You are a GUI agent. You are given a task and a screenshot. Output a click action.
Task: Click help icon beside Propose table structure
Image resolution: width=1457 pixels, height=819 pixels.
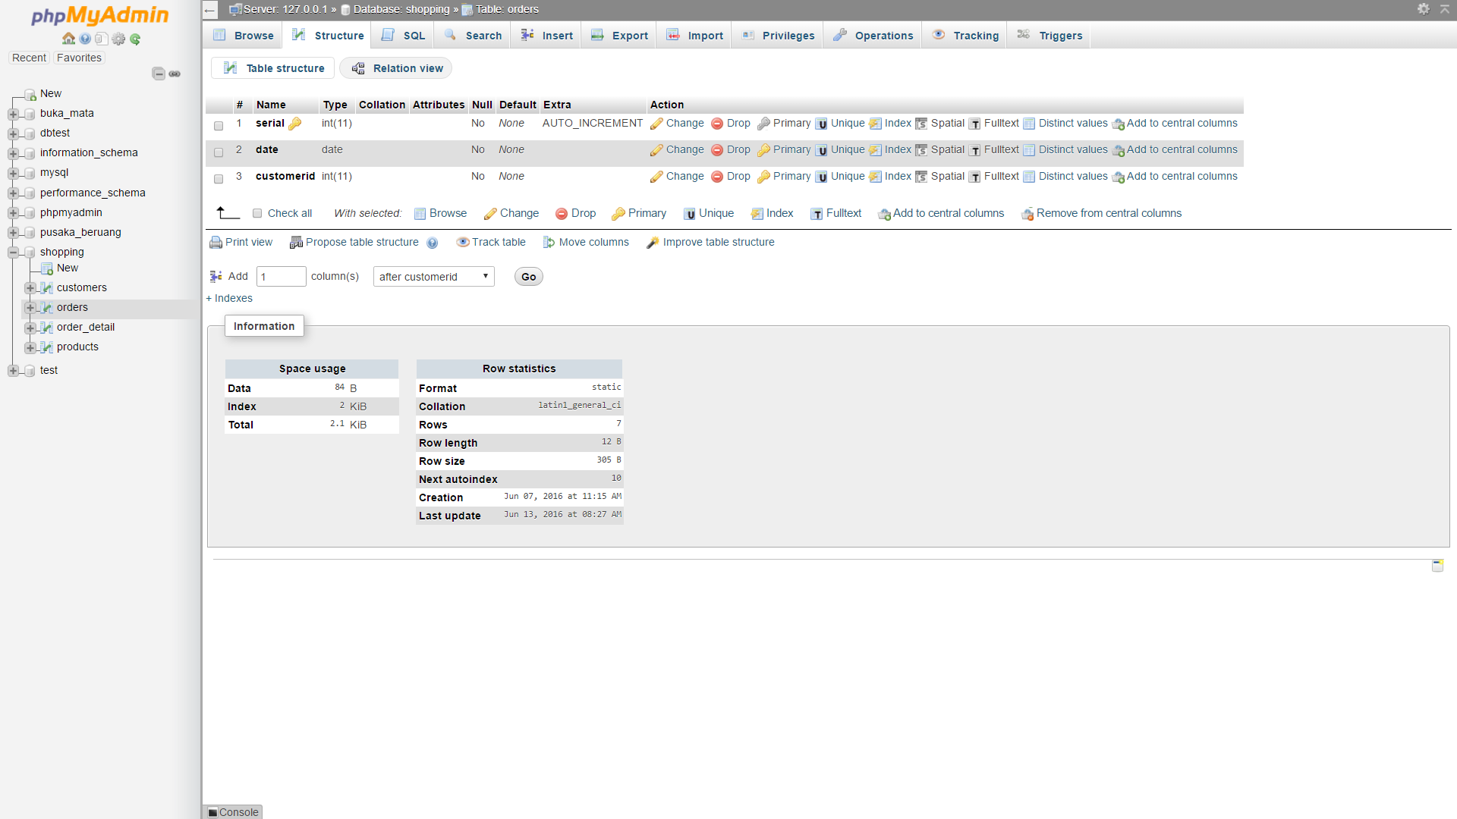click(x=432, y=243)
